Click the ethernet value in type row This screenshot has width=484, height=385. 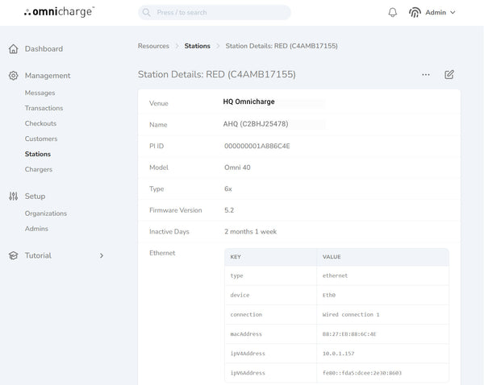click(335, 275)
